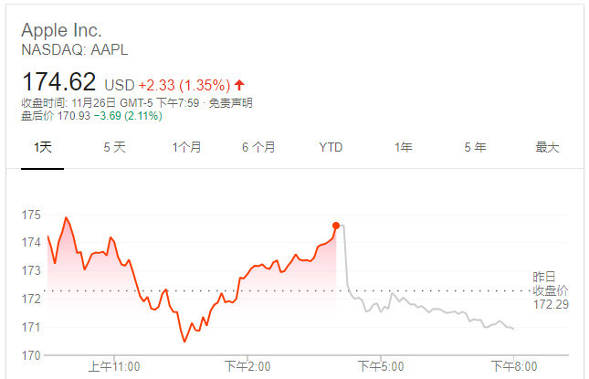Click the 下午5:00 time axis label

381,366
